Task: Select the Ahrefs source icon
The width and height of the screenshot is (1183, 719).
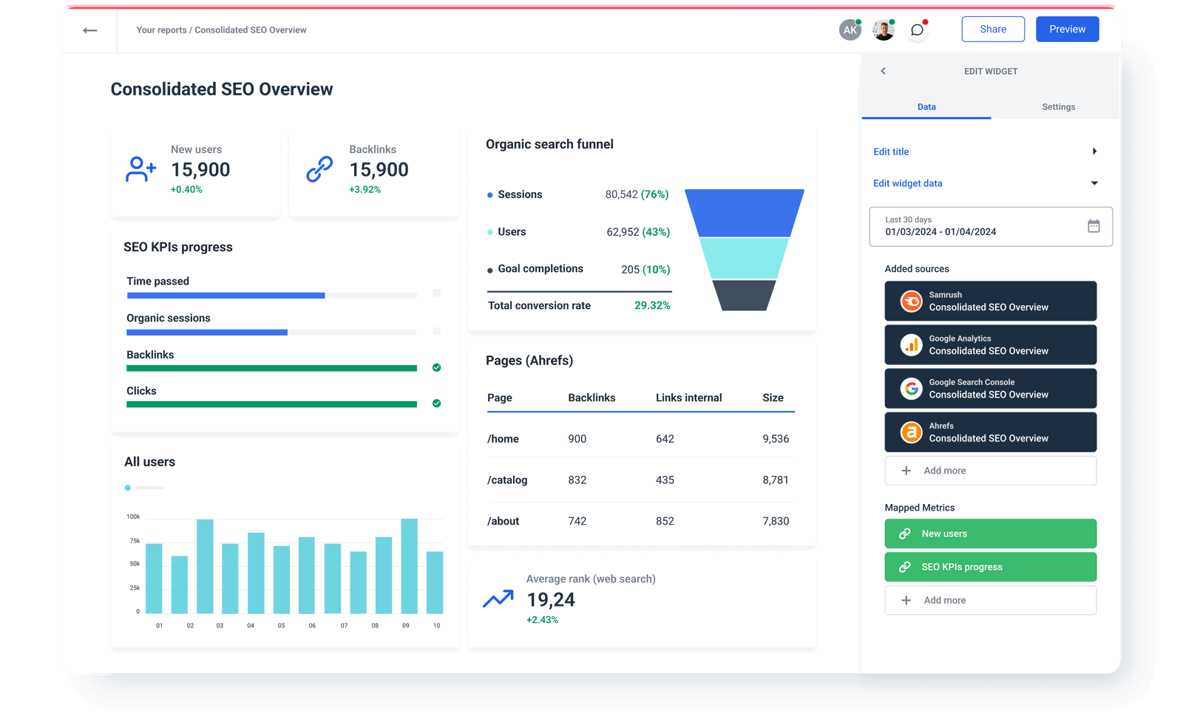Action: 910,432
